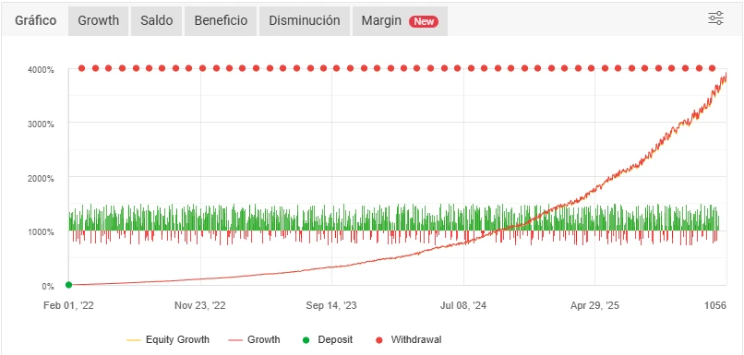Open the chart settings sliders icon
The image size is (744, 355).
click(x=715, y=18)
